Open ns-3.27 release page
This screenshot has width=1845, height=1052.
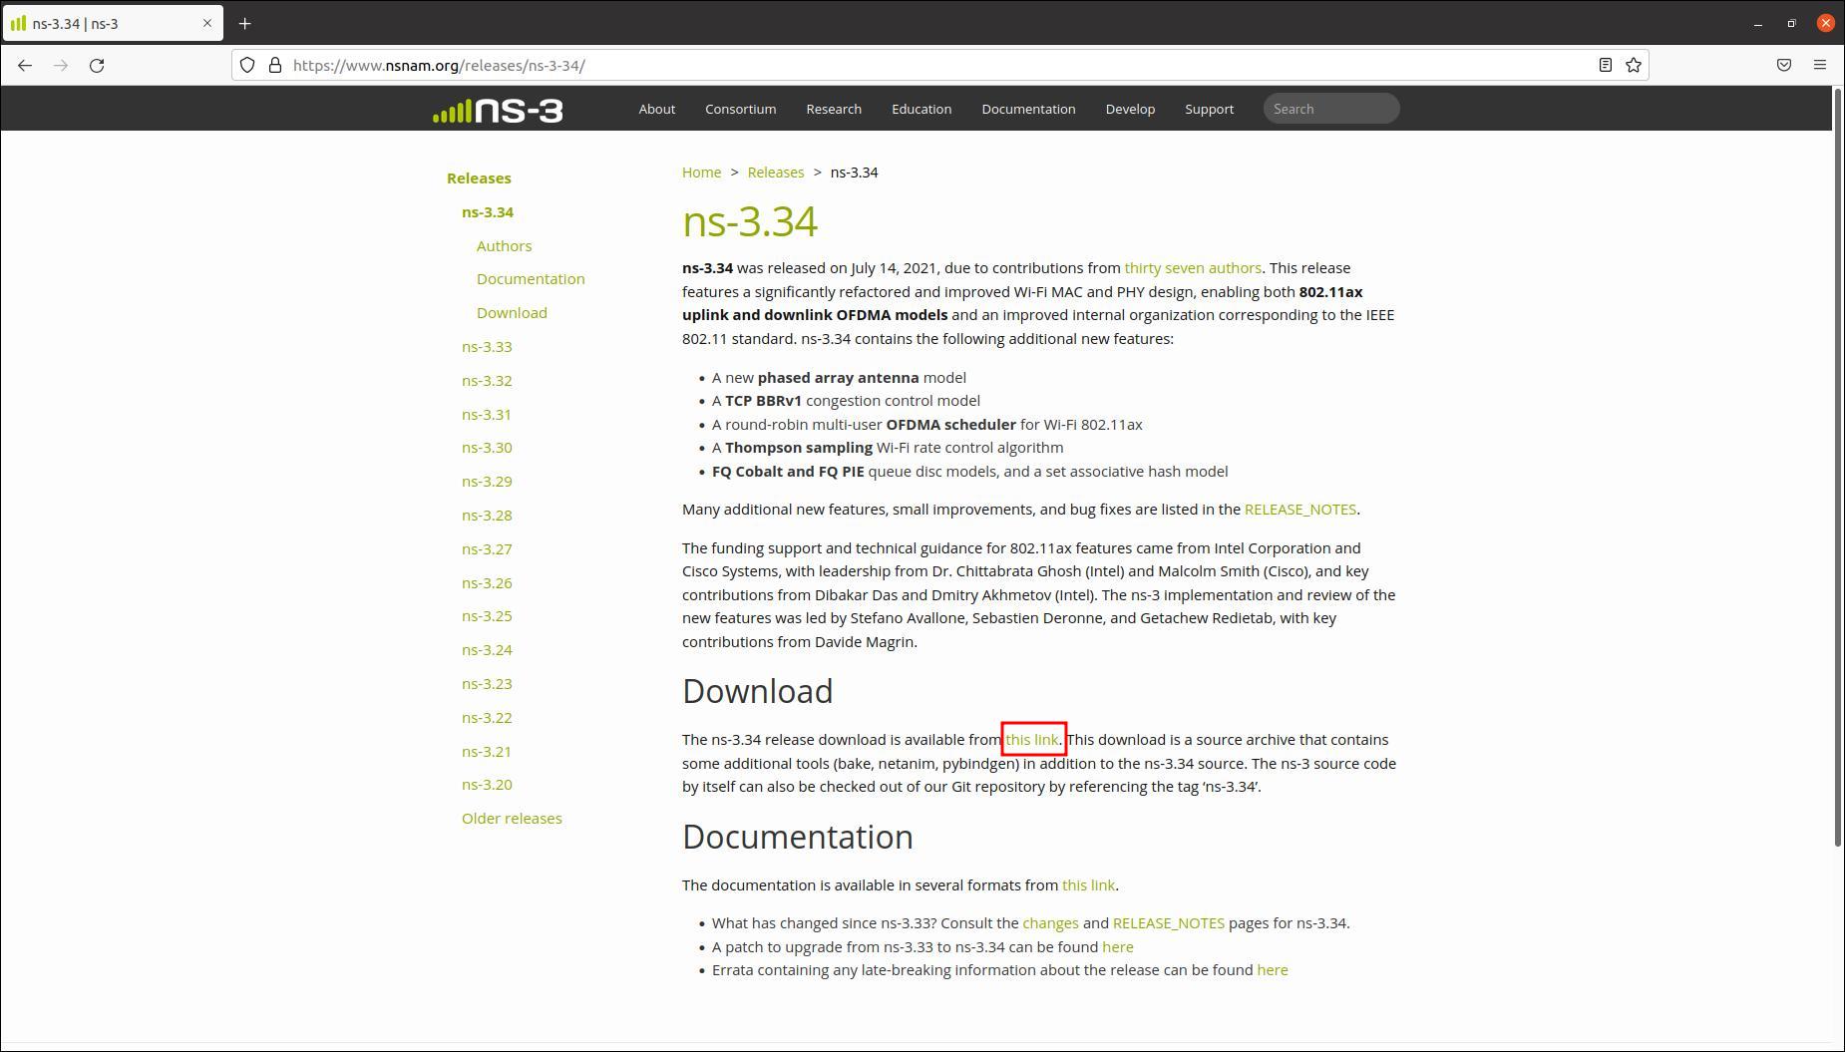(487, 549)
